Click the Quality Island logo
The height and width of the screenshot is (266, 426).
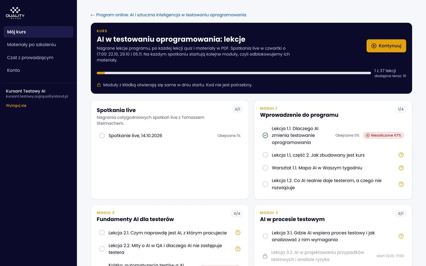(x=15, y=13)
